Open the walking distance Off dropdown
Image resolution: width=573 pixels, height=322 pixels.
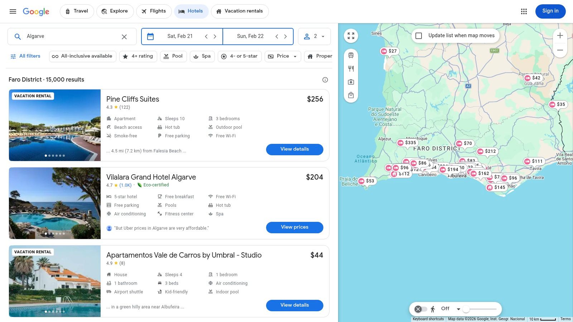click(450, 309)
